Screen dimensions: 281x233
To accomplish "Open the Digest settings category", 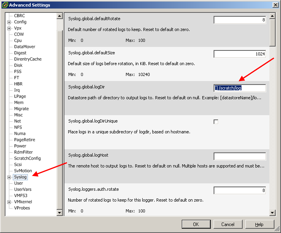I will pyautogui.click(x=20, y=53).
